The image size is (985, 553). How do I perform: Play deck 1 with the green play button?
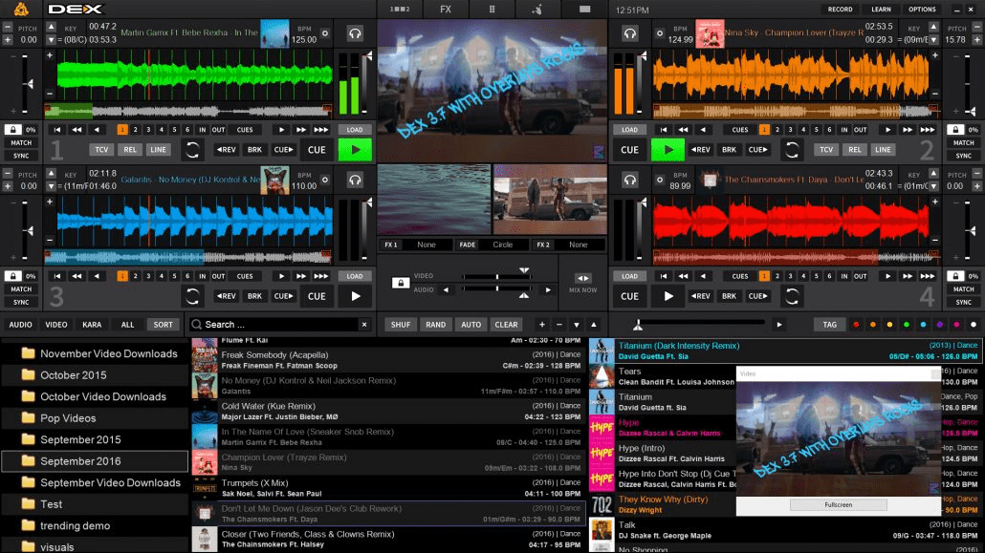355,150
